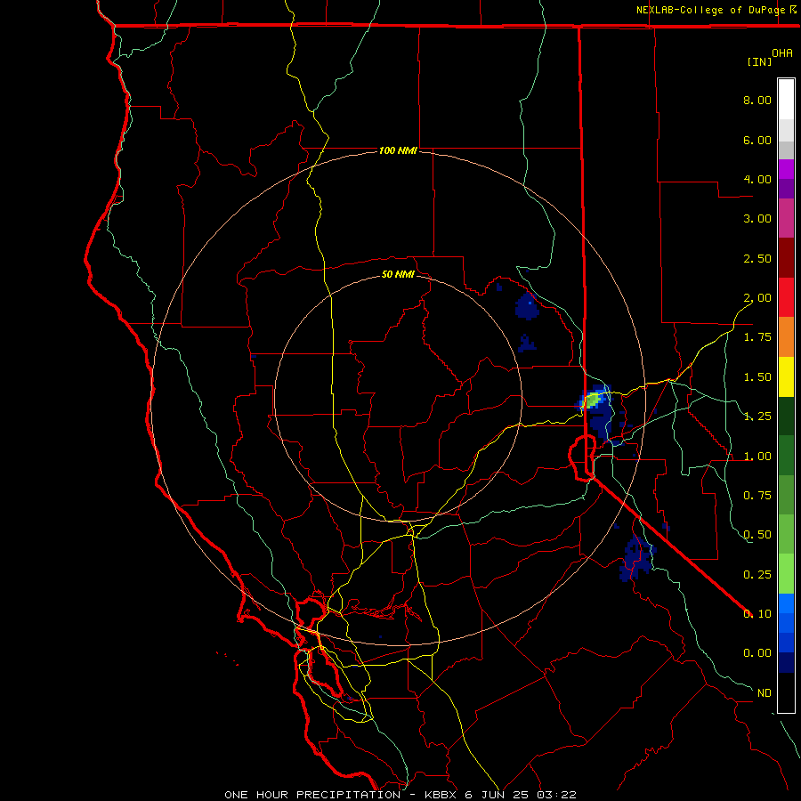Click the [IN] units label
The height and width of the screenshot is (801, 801).
tap(759, 61)
